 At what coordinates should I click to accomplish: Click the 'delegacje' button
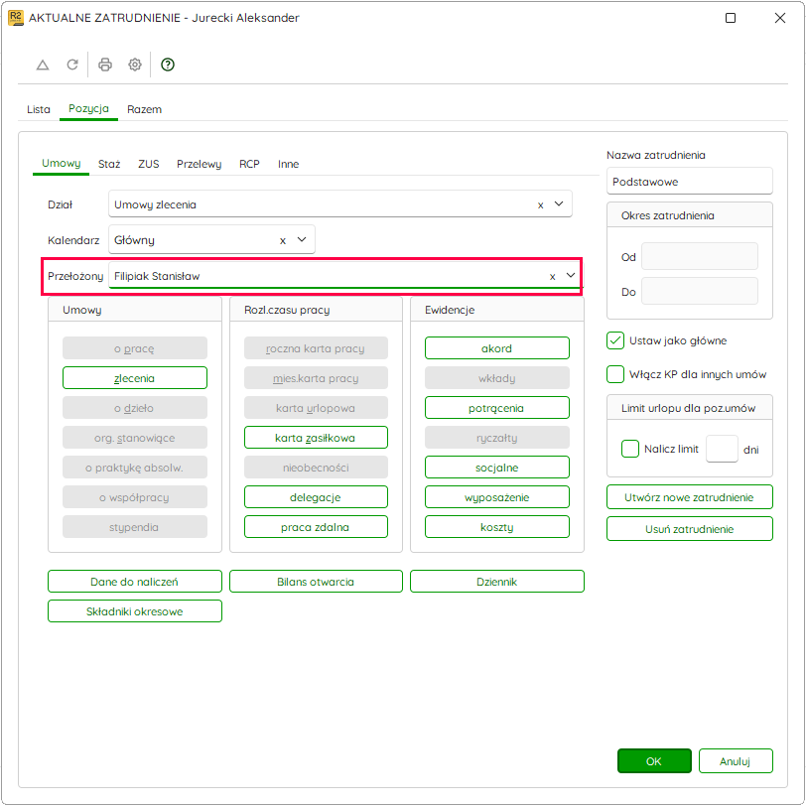(x=316, y=497)
